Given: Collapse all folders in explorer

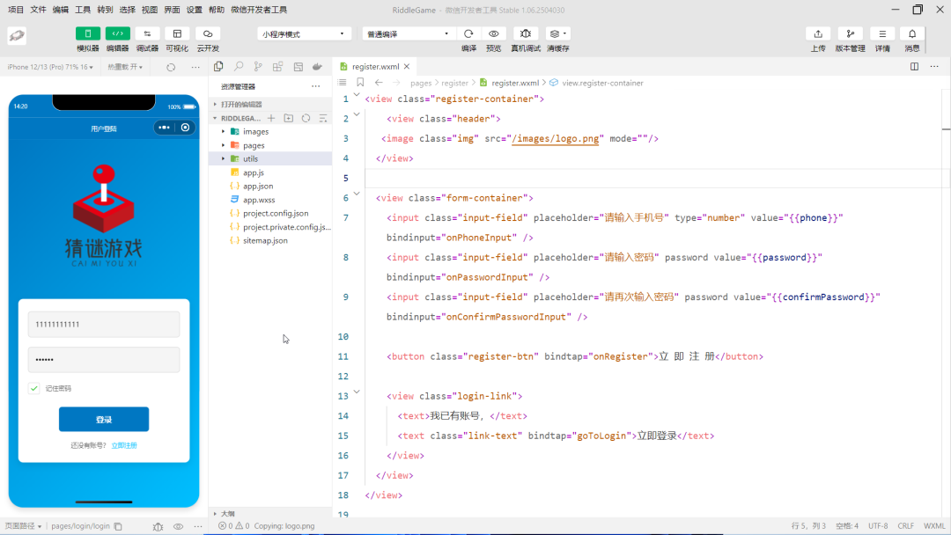Looking at the screenshot, I should 323,118.
